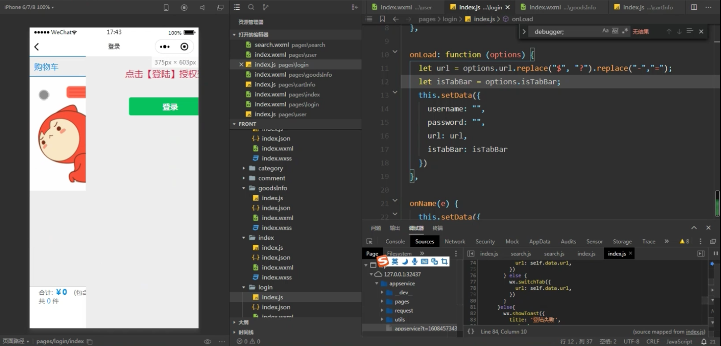Collapse the goodsInfo folder
The image size is (721, 346).
[x=272, y=188]
